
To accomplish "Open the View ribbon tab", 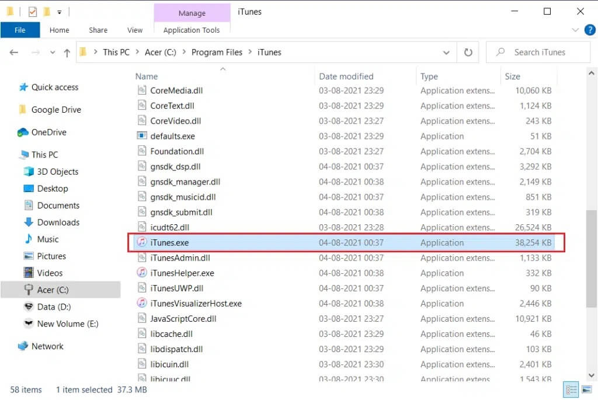I will 135,30.
